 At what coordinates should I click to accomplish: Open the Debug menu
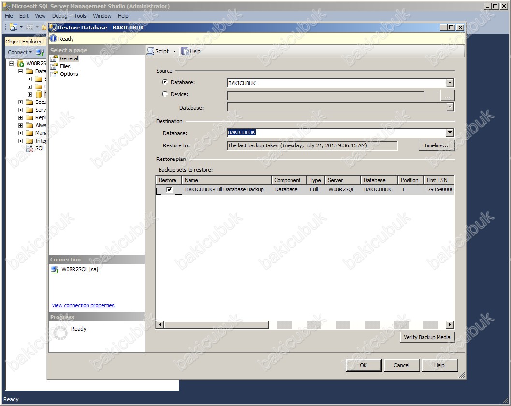tap(59, 16)
